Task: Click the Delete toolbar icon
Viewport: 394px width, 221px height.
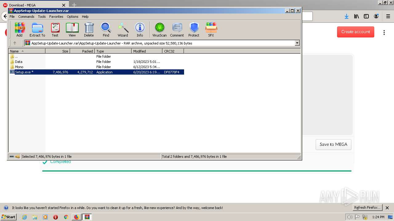Action: [x=89, y=30]
